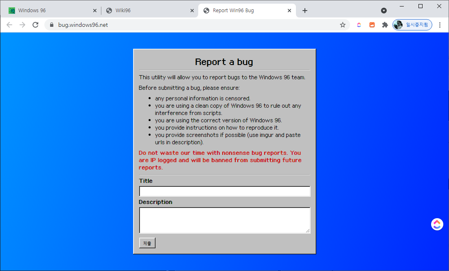The height and width of the screenshot is (271, 449).
Task: Open the paused profile button
Action: [x=412, y=25]
